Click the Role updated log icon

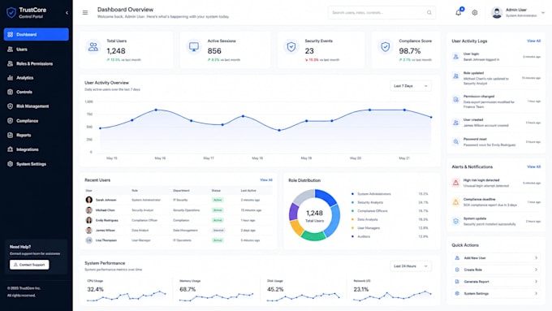click(456, 76)
